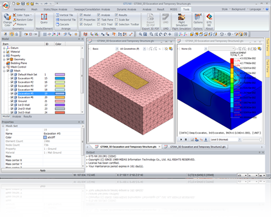Click the zoom magnifier icon in view toolbar
The height and width of the screenshot is (221, 271).
[140, 34]
